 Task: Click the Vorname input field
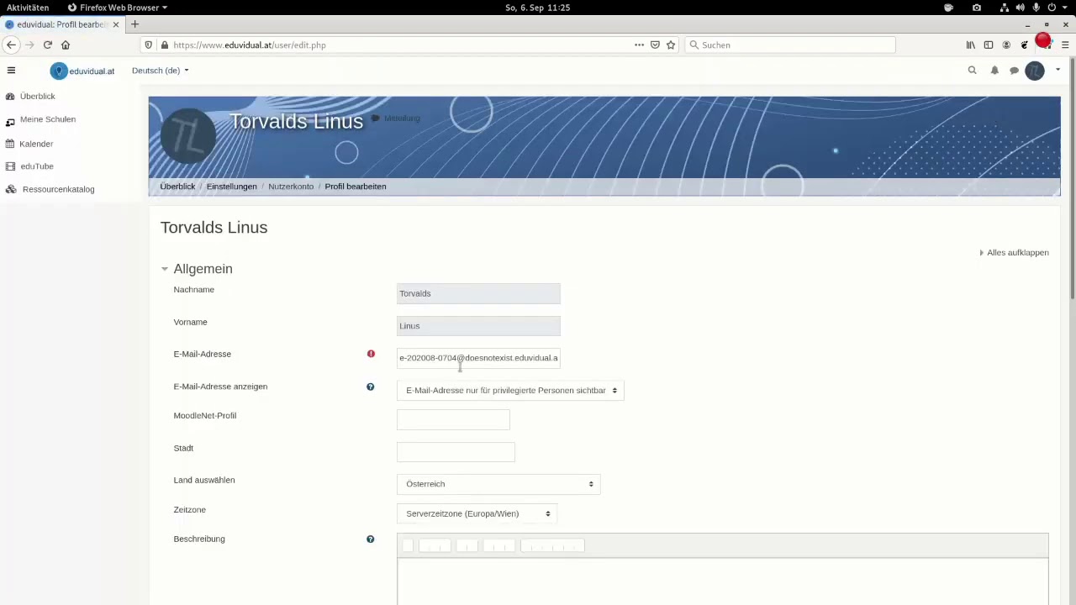pyautogui.click(x=478, y=326)
